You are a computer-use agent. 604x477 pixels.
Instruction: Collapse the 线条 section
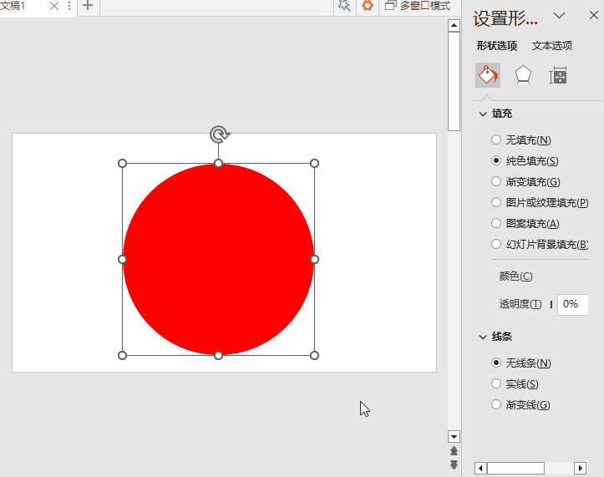[x=483, y=337]
